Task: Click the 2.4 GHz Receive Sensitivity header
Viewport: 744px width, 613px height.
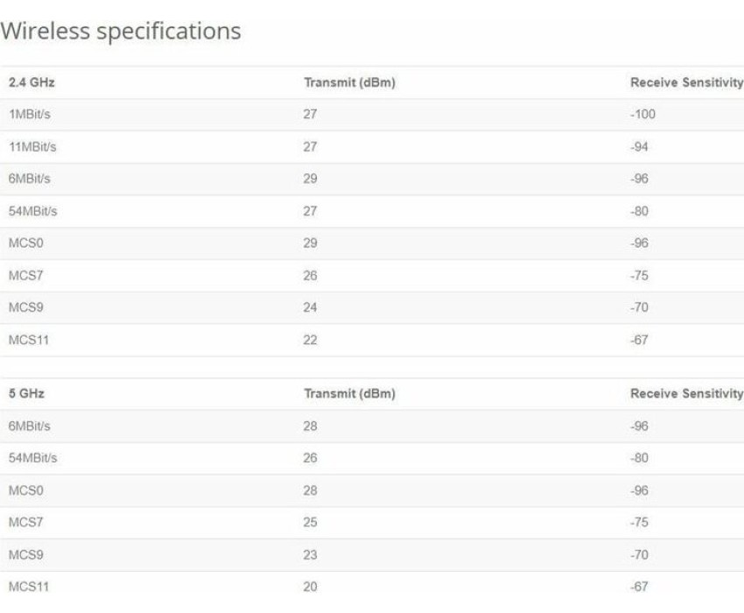Action: (686, 82)
